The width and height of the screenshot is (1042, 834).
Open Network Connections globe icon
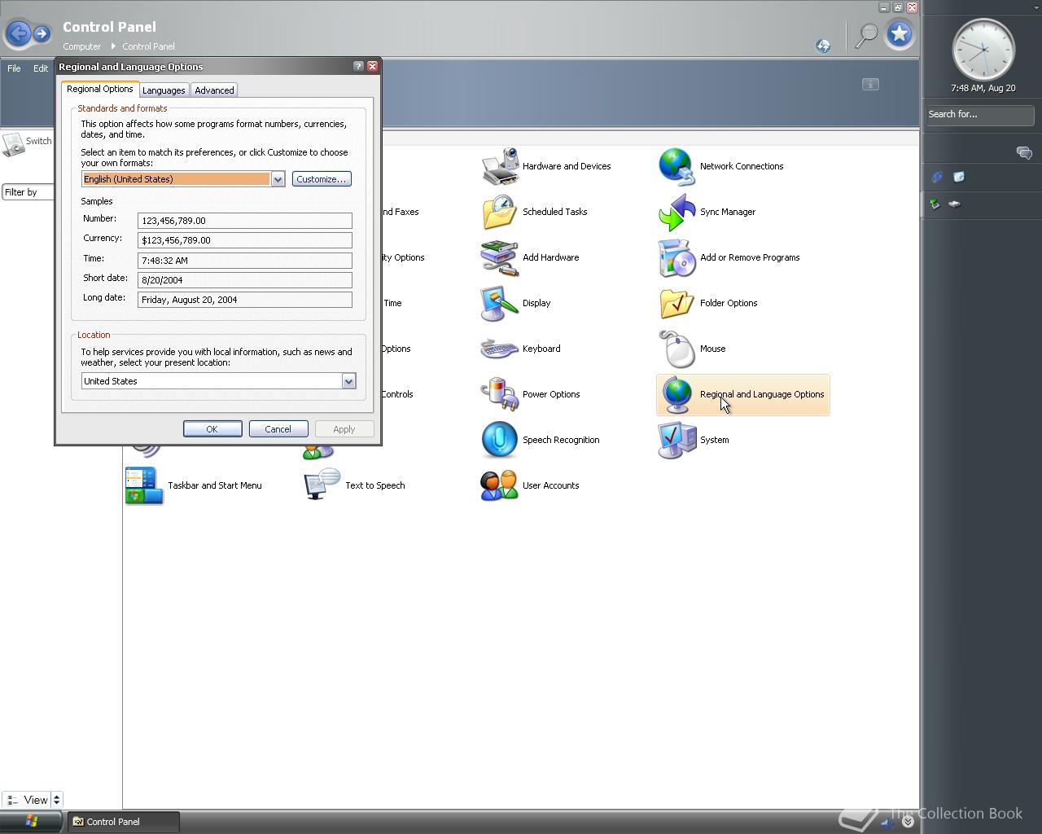pos(677,166)
